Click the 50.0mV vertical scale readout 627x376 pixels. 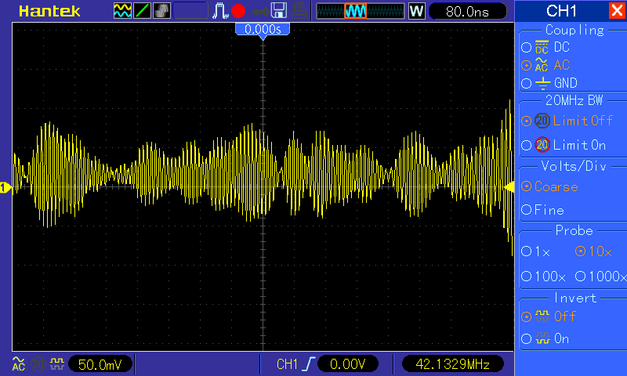[x=100, y=364]
